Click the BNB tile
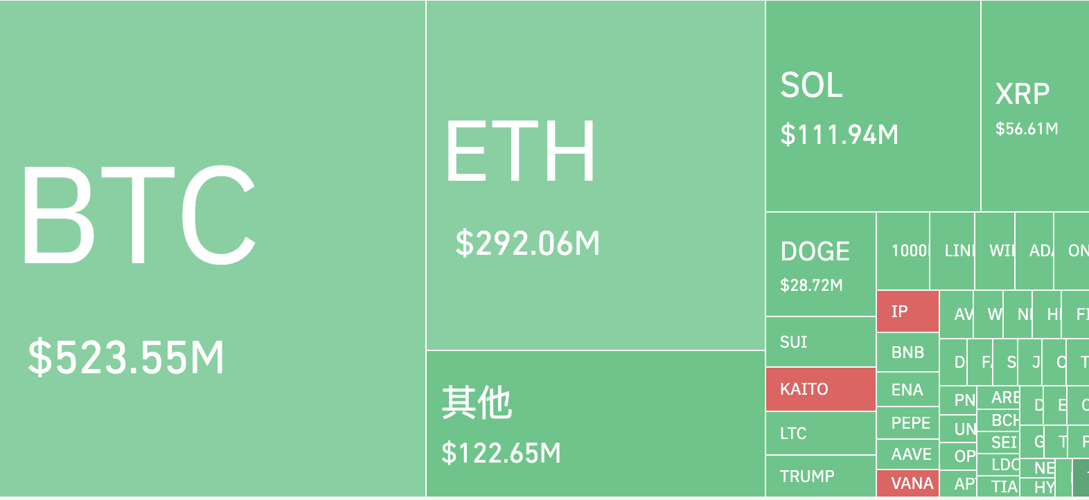Viewport: 1089px width, 500px height. tap(907, 352)
